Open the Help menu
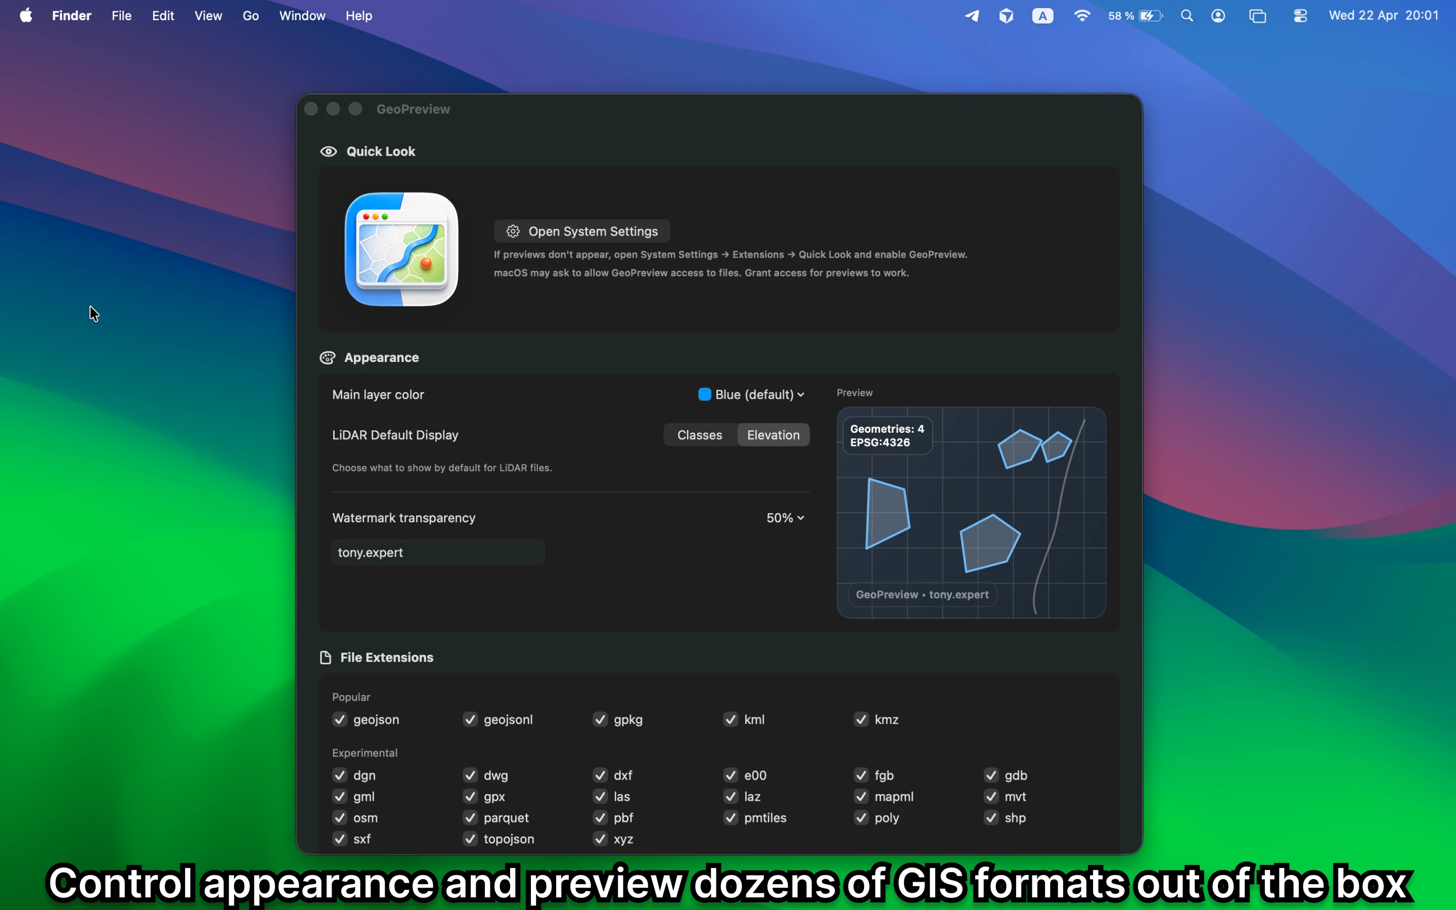This screenshot has height=910, width=1456. pos(358,16)
